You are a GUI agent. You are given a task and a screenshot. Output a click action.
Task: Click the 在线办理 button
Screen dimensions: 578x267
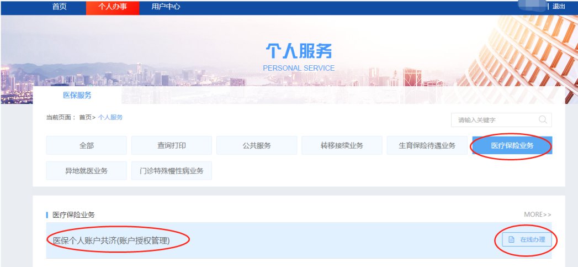pyautogui.click(x=527, y=239)
